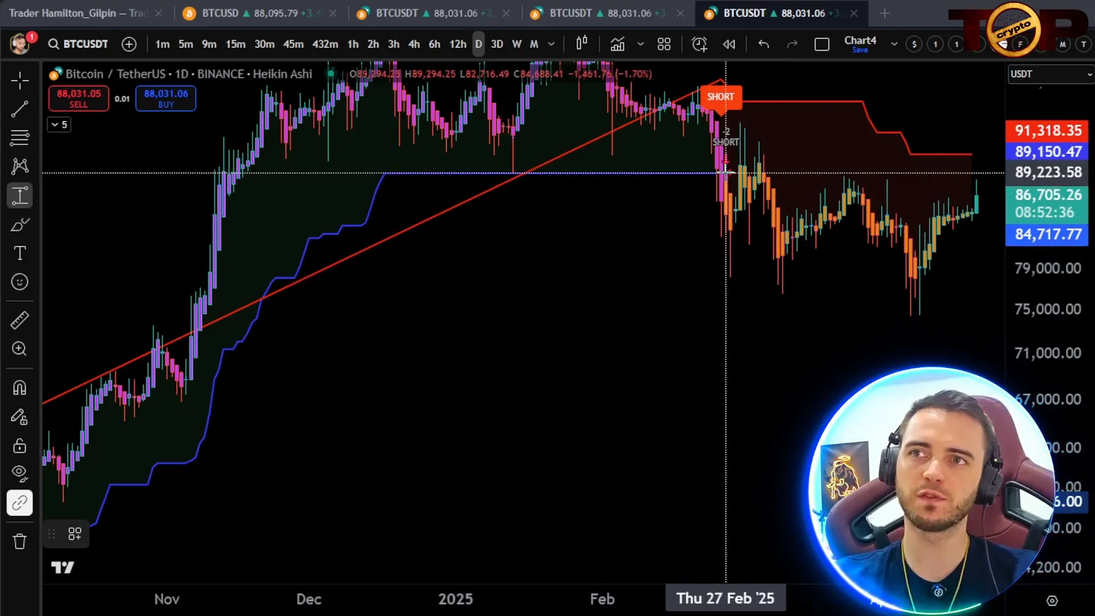Select the forecasting and measurement tool

click(x=20, y=196)
